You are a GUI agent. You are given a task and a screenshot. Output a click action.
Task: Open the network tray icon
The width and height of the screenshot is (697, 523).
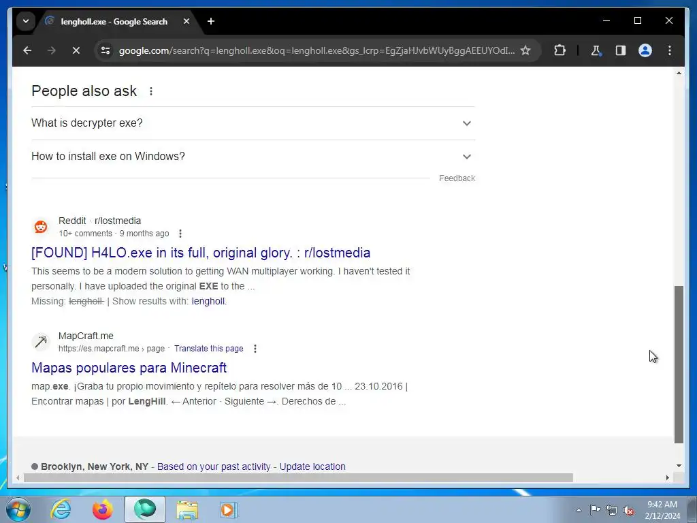click(x=612, y=510)
